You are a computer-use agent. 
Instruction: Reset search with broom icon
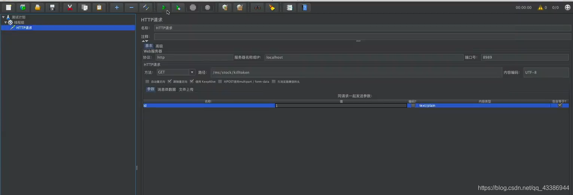pyautogui.click(x=272, y=7)
